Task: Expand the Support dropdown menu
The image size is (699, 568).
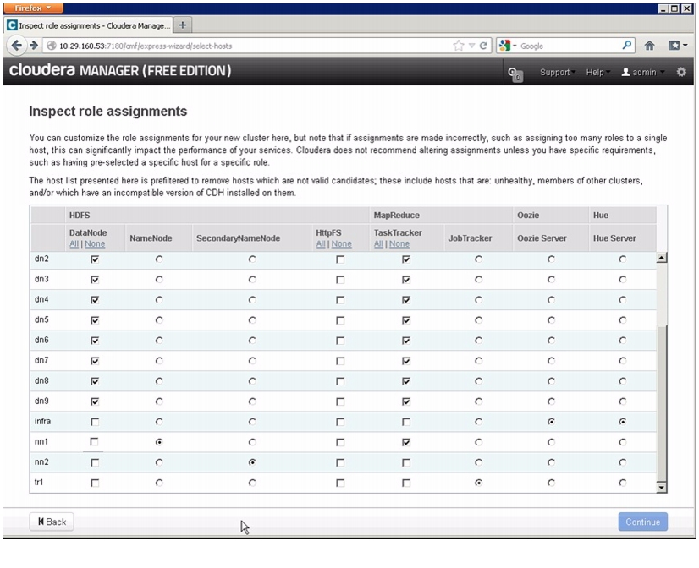Action: coord(557,72)
